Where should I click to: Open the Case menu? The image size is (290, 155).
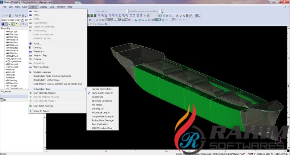(24, 7)
